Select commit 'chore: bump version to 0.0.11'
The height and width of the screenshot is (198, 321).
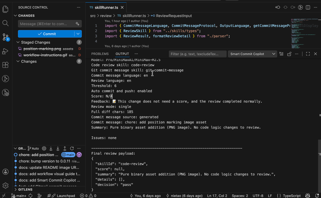click(49, 161)
